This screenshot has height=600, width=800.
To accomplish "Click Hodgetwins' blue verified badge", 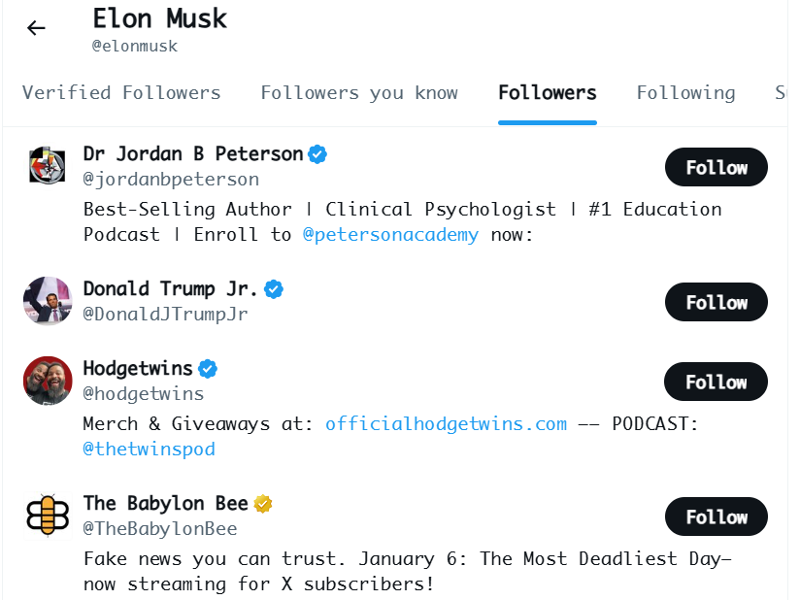I will [x=208, y=369].
